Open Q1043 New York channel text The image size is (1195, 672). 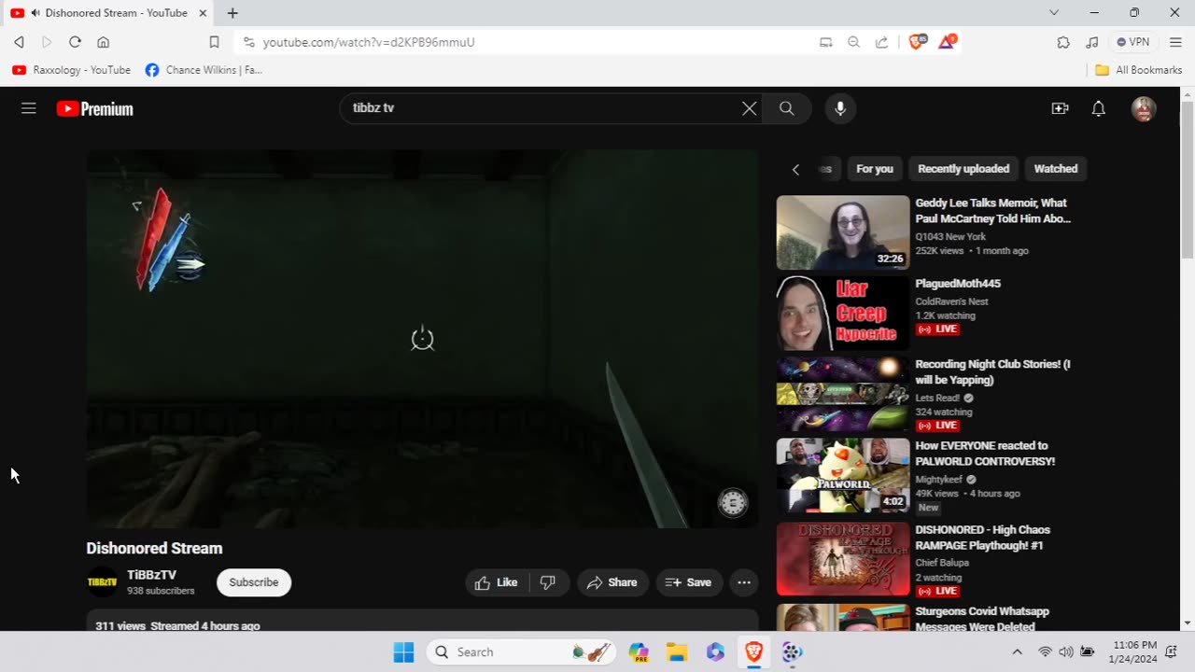(x=950, y=237)
